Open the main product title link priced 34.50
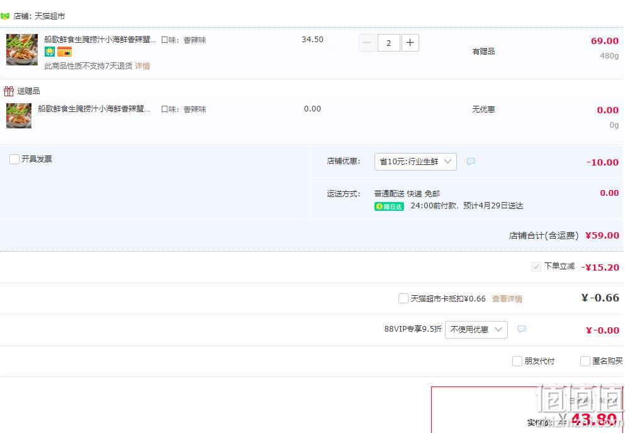The width and height of the screenshot is (630, 433). pyautogui.click(x=100, y=40)
